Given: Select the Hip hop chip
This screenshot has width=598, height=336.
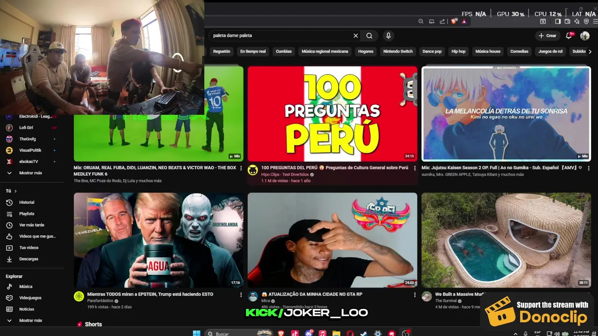Looking at the screenshot, I should tap(458, 51).
